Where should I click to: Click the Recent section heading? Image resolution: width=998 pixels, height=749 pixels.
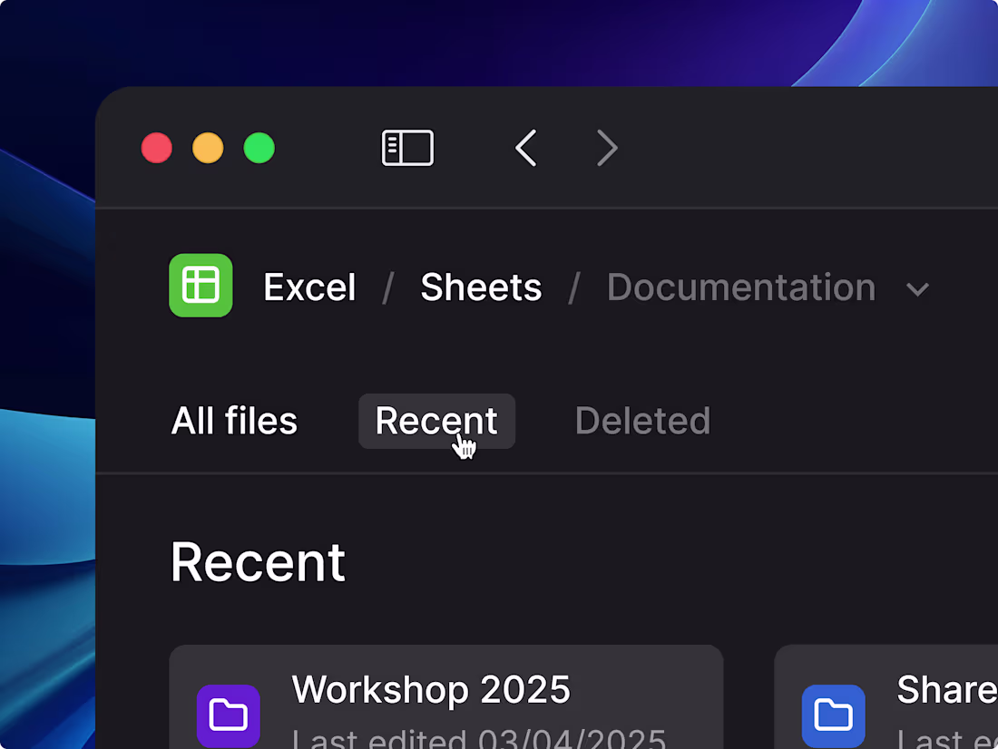pyautogui.click(x=258, y=562)
